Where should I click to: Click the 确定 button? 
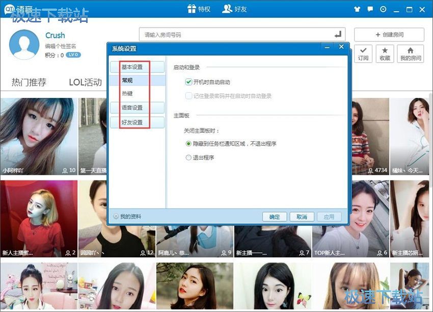point(275,217)
